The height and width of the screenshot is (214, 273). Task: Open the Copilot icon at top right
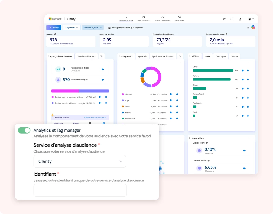click(253, 27)
